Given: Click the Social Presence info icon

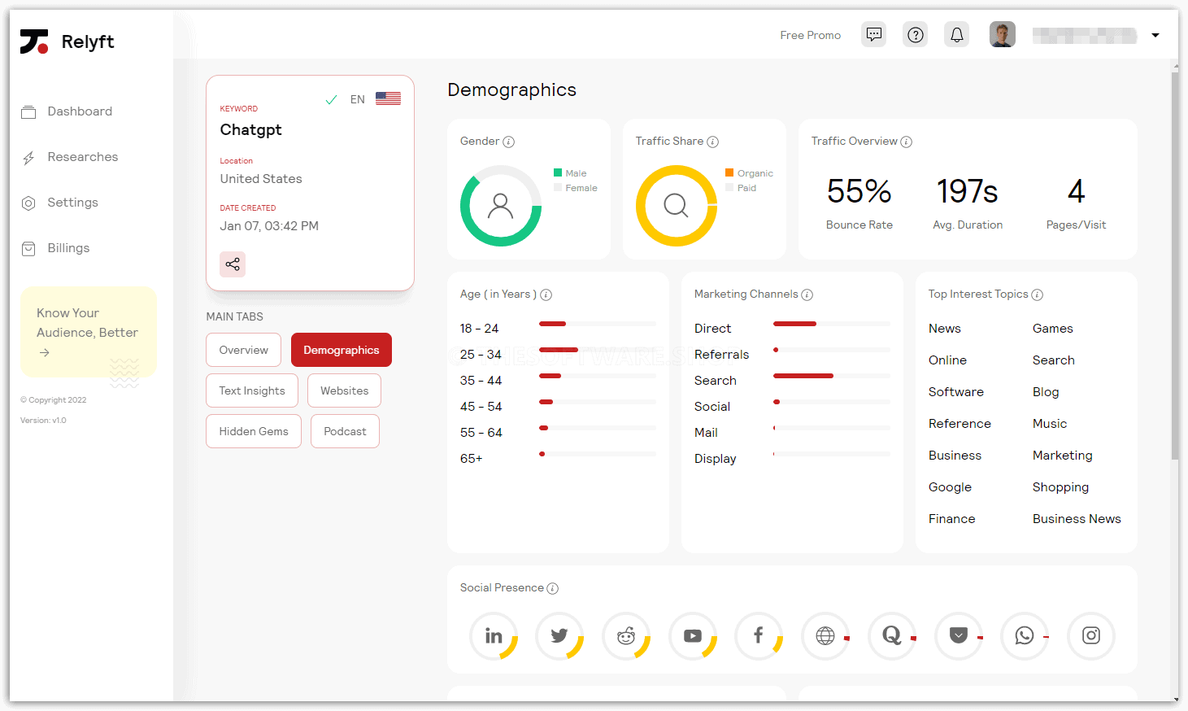Looking at the screenshot, I should click(x=553, y=588).
